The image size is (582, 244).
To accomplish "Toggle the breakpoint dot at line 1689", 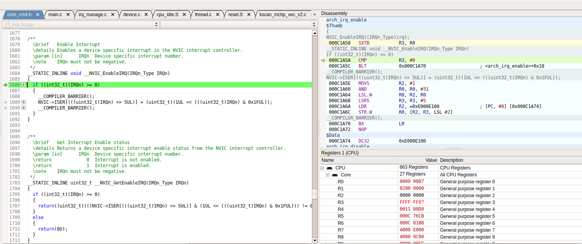I will point(5,102).
